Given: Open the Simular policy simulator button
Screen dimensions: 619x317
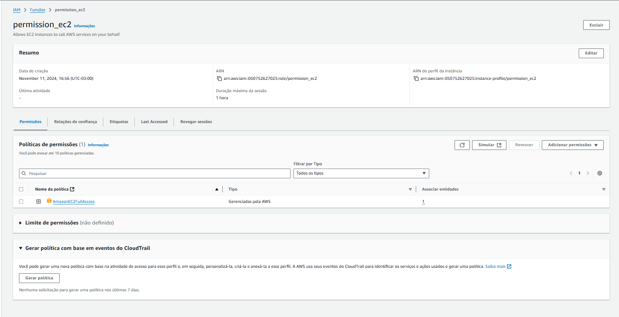Looking at the screenshot, I should [489, 145].
